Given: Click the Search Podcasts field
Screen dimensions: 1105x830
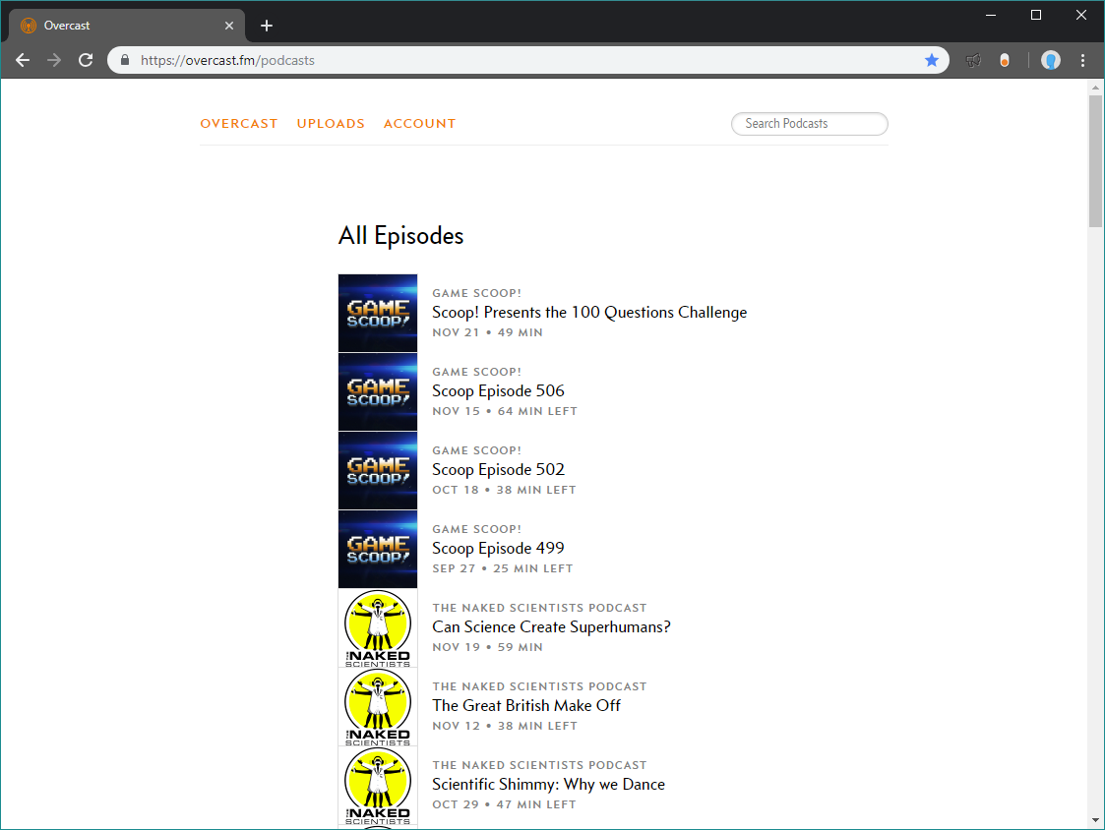Looking at the screenshot, I should click(x=810, y=124).
